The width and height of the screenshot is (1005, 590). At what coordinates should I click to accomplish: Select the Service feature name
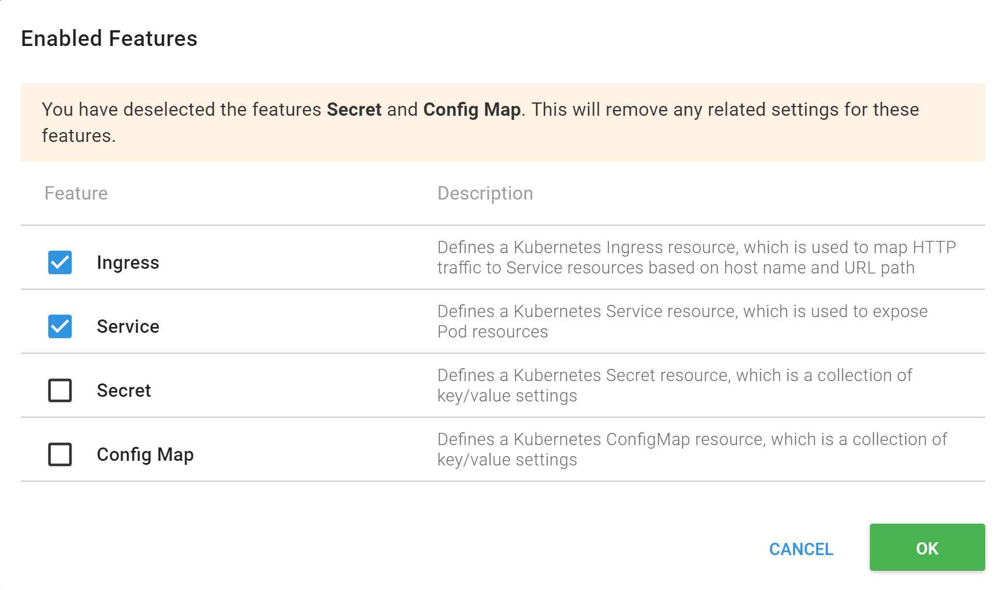pyautogui.click(x=128, y=326)
